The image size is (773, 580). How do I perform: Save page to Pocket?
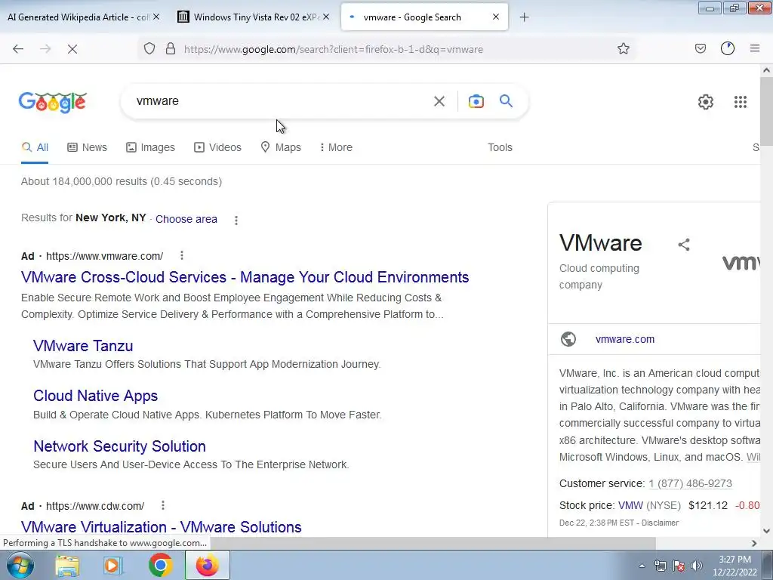point(700,48)
